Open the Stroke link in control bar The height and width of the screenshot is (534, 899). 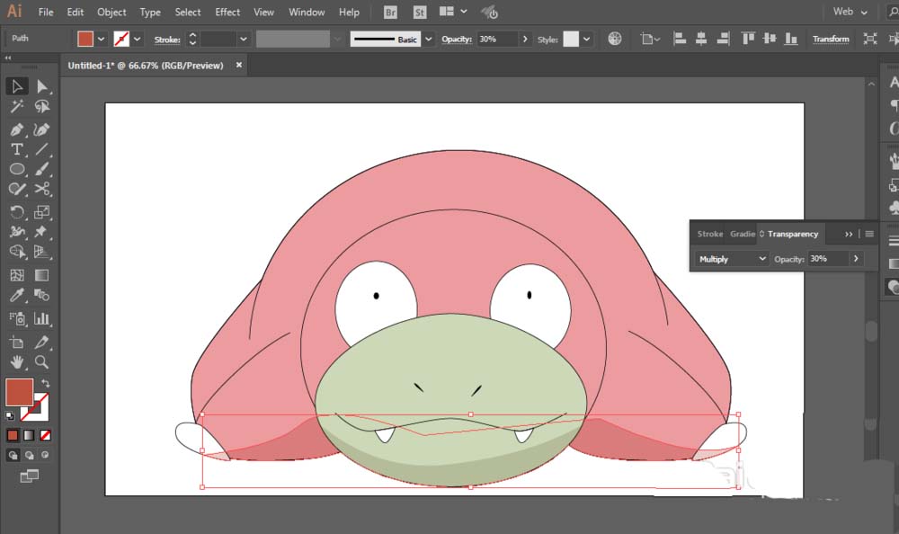point(167,40)
